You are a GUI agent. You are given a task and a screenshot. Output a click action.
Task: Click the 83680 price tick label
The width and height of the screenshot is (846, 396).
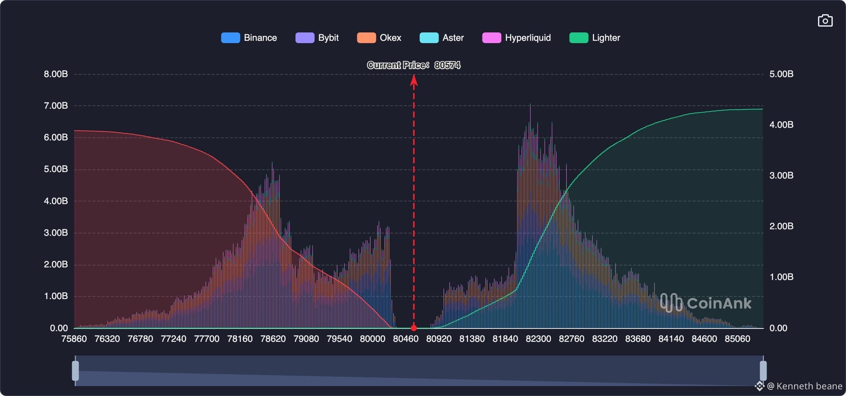(x=638, y=339)
